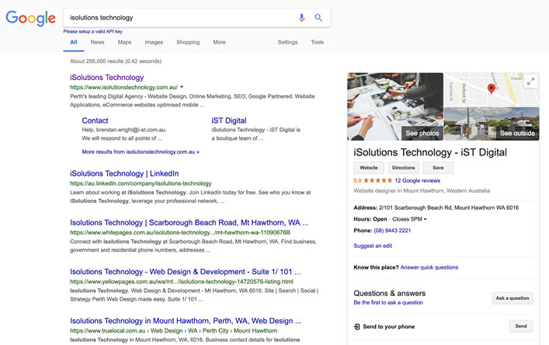Viewport: 549px width, 345px height.
Task: Open the More search categories menu
Action: (x=219, y=42)
